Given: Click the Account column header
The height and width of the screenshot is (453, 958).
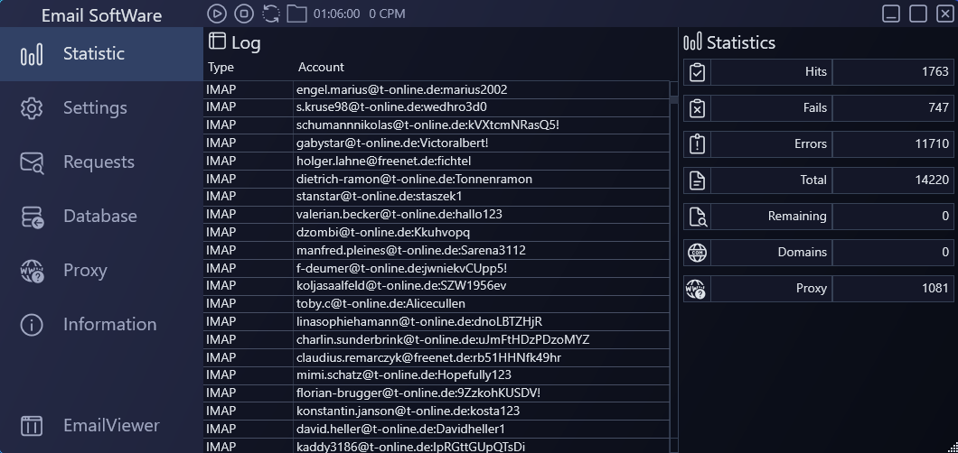Looking at the screenshot, I should point(321,68).
